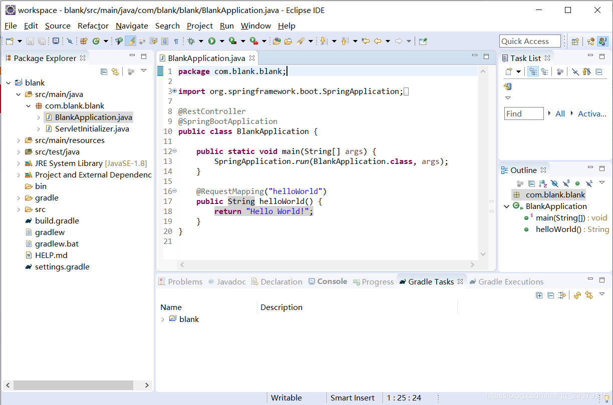This screenshot has height=405, width=613.
Task: Run the BlankApplication with the green Run icon
Action: (212, 41)
